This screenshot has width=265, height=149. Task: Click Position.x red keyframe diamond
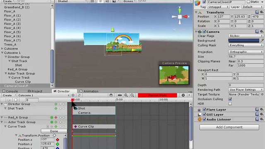tap(58, 140)
